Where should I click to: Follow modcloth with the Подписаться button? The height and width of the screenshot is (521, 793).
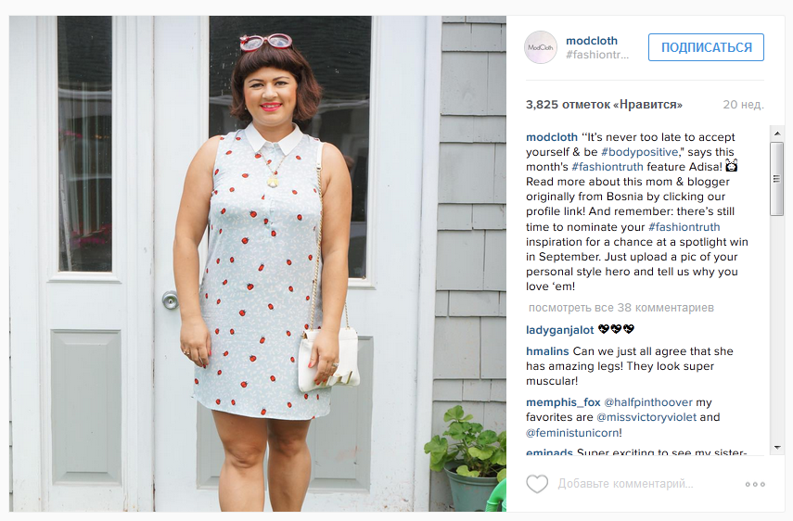coord(706,47)
